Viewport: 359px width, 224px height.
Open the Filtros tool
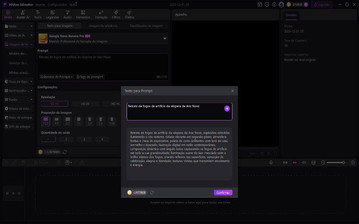coord(116,14)
